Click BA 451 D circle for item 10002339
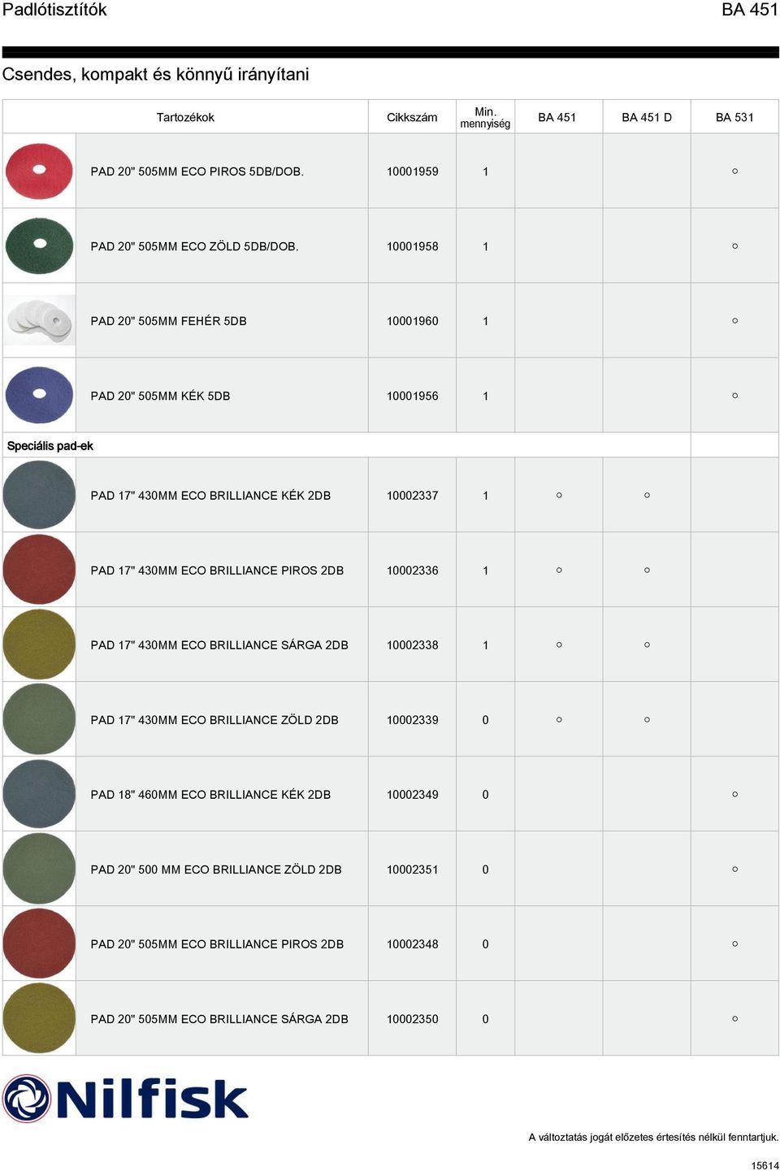The height and width of the screenshot is (1171, 780). point(647,719)
